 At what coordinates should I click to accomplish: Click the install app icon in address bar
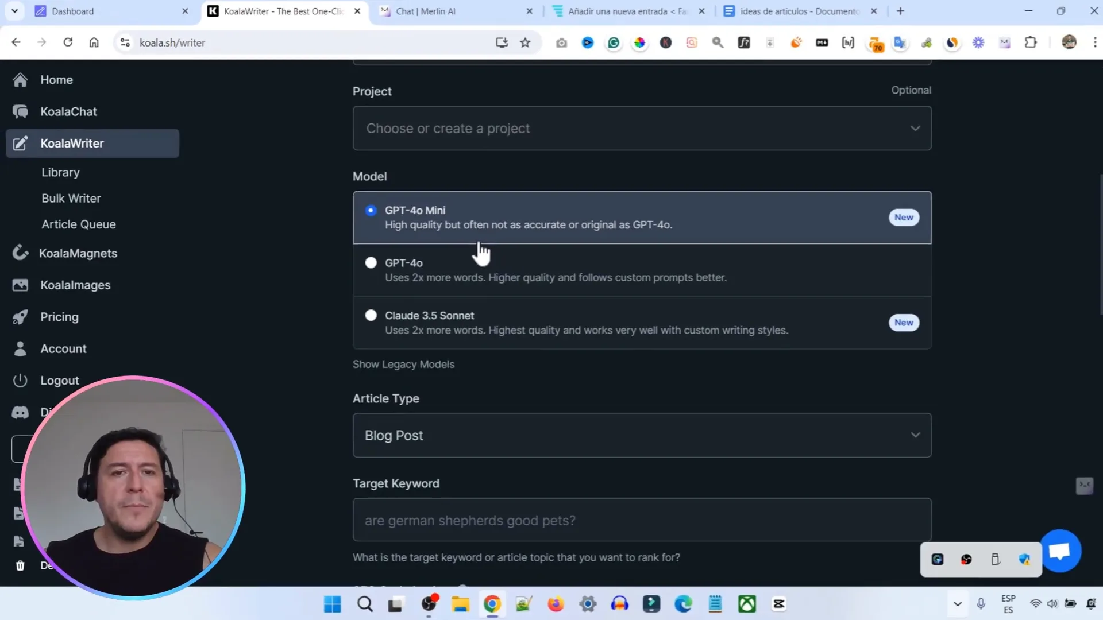(502, 42)
